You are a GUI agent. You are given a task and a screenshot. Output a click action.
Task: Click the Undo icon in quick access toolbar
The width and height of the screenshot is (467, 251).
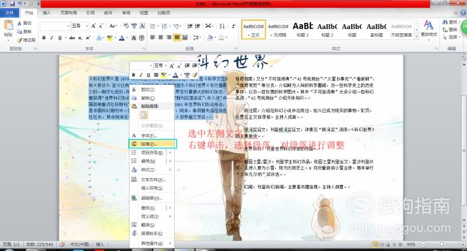(20, 3)
